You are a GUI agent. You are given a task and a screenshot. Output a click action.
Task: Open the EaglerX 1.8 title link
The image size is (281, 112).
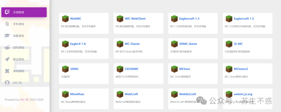tap(78, 44)
